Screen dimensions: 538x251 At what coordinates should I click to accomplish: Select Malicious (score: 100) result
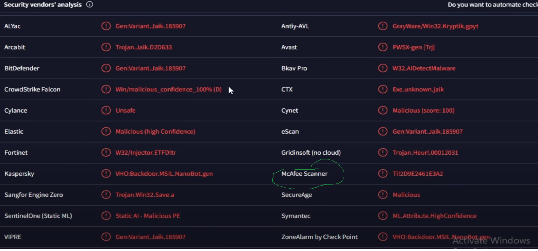pos(423,110)
